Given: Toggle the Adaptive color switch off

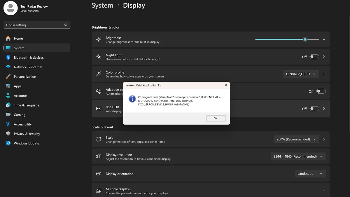Looking at the screenshot, I should click(x=321, y=91).
